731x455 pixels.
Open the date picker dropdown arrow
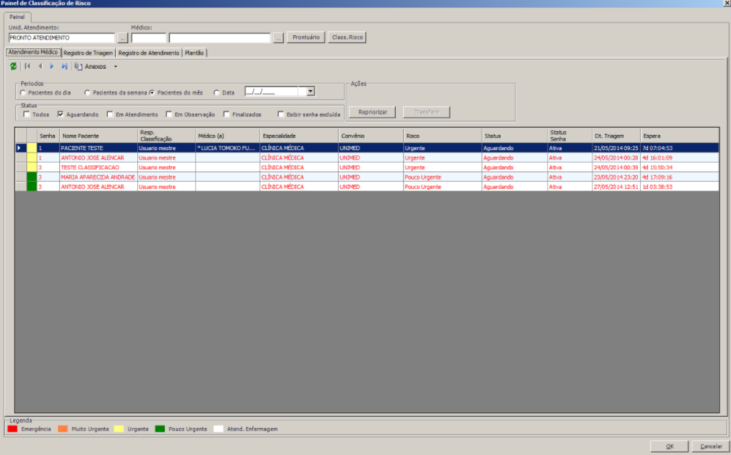click(310, 92)
